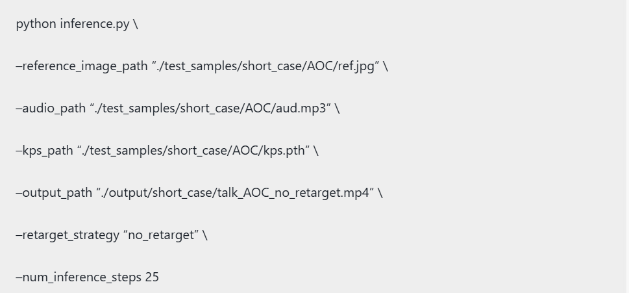629x293 pixels.
Task: Click the kps.pth file path string
Action: coord(194,151)
